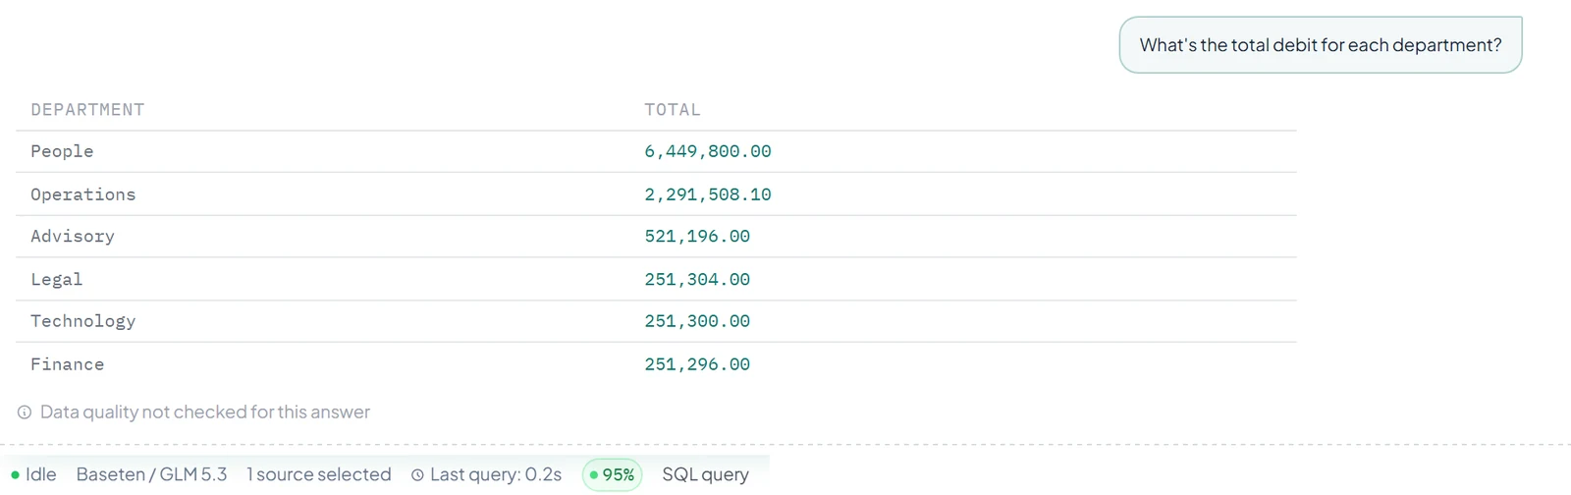The width and height of the screenshot is (1571, 495).
Task: Click the DEPARTMENT column header
Action: pos(87,110)
